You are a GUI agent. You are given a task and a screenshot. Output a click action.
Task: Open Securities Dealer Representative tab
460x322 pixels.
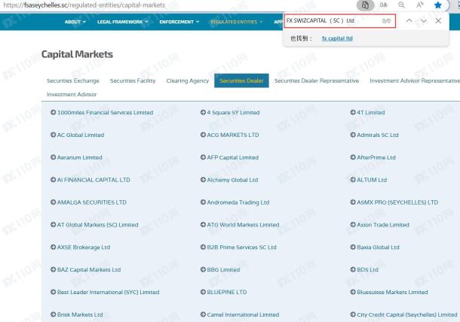(x=317, y=80)
